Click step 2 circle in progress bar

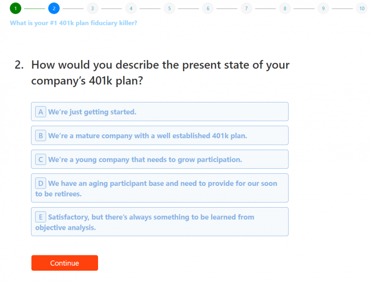(54, 8)
